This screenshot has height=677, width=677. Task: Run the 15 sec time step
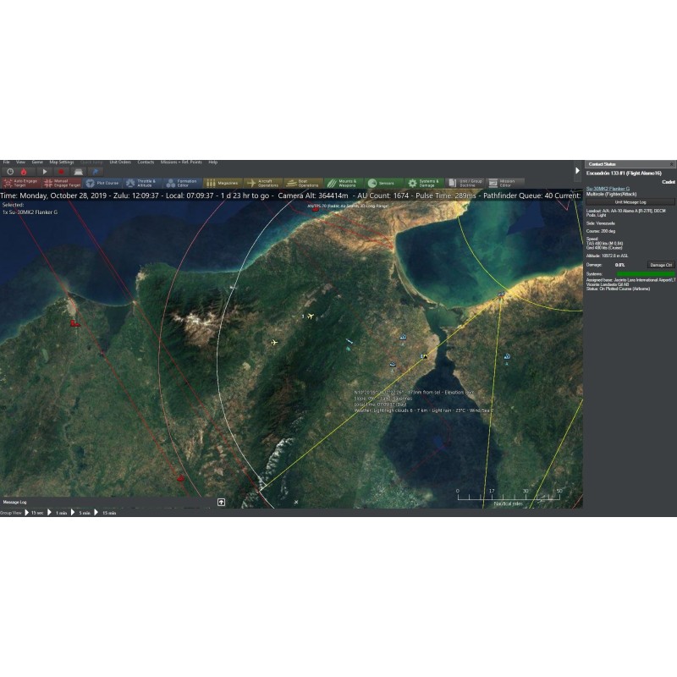click(35, 513)
